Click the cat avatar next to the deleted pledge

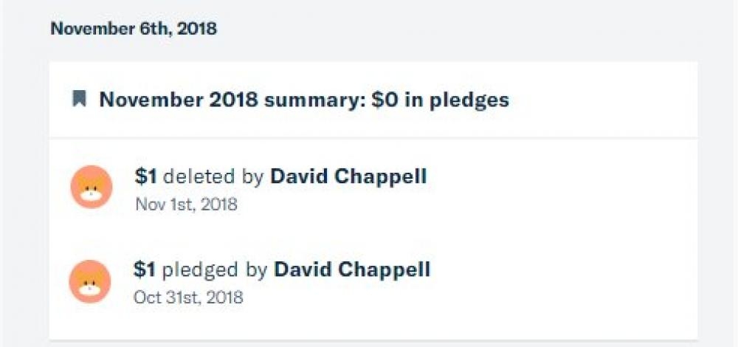tap(91, 188)
